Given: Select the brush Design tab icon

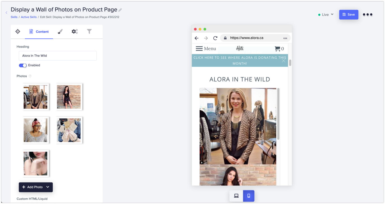Looking at the screenshot, I should (x=60, y=31).
